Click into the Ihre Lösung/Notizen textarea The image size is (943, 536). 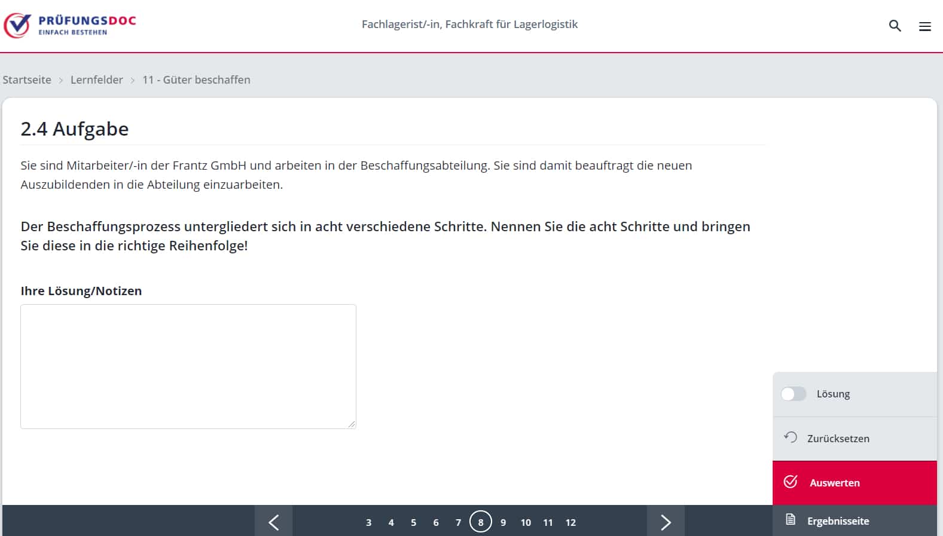[x=188, y=366]
